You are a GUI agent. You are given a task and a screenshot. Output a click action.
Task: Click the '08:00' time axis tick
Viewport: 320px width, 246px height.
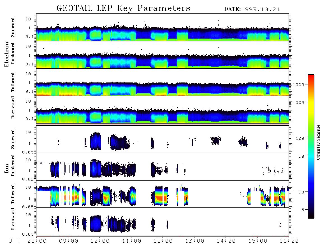(37, 241)
